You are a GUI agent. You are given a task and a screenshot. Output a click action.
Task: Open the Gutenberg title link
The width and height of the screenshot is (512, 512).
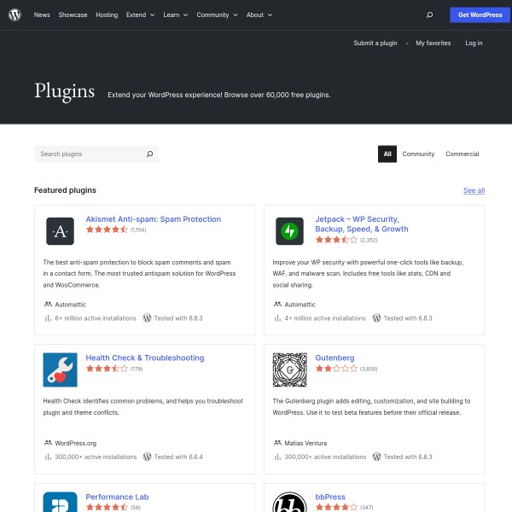tap(335, 358)
